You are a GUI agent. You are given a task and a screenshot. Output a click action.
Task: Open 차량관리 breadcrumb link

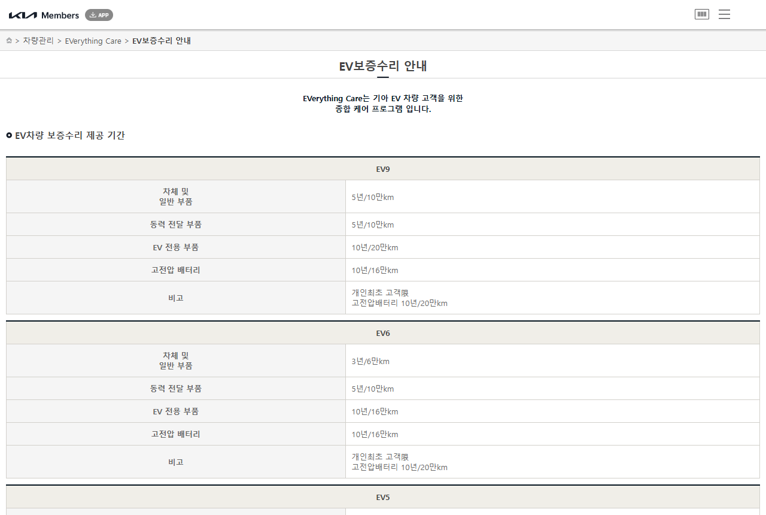(x=38, y=41)
